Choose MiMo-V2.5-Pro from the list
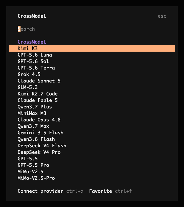Image resolution: width=184 pixels, height=207 pixels. coord(92,178)
